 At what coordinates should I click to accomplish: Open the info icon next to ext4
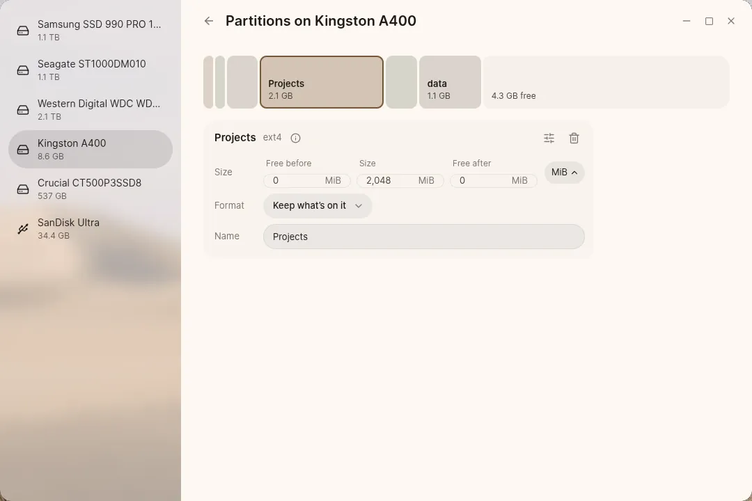coord(295,138)
